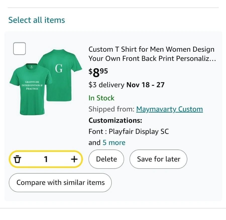The height and width of the screenshot is (220, 226).
Task: Click the quantity value 1 in stepper
Action: pos(46,159)
